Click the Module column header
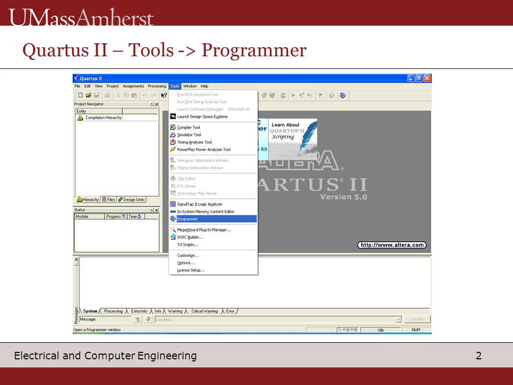The width and height of the screenshot is (513, 385). tap(89, 217)
